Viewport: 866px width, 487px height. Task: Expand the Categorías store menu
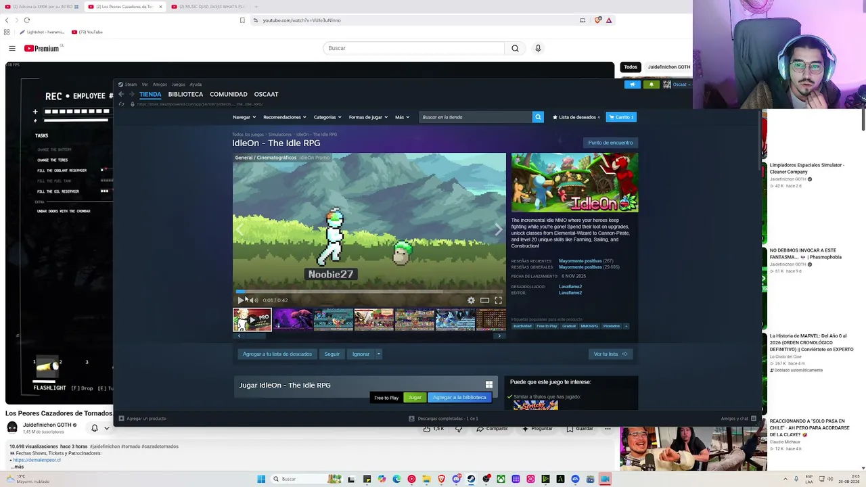(x=327, y=117)
